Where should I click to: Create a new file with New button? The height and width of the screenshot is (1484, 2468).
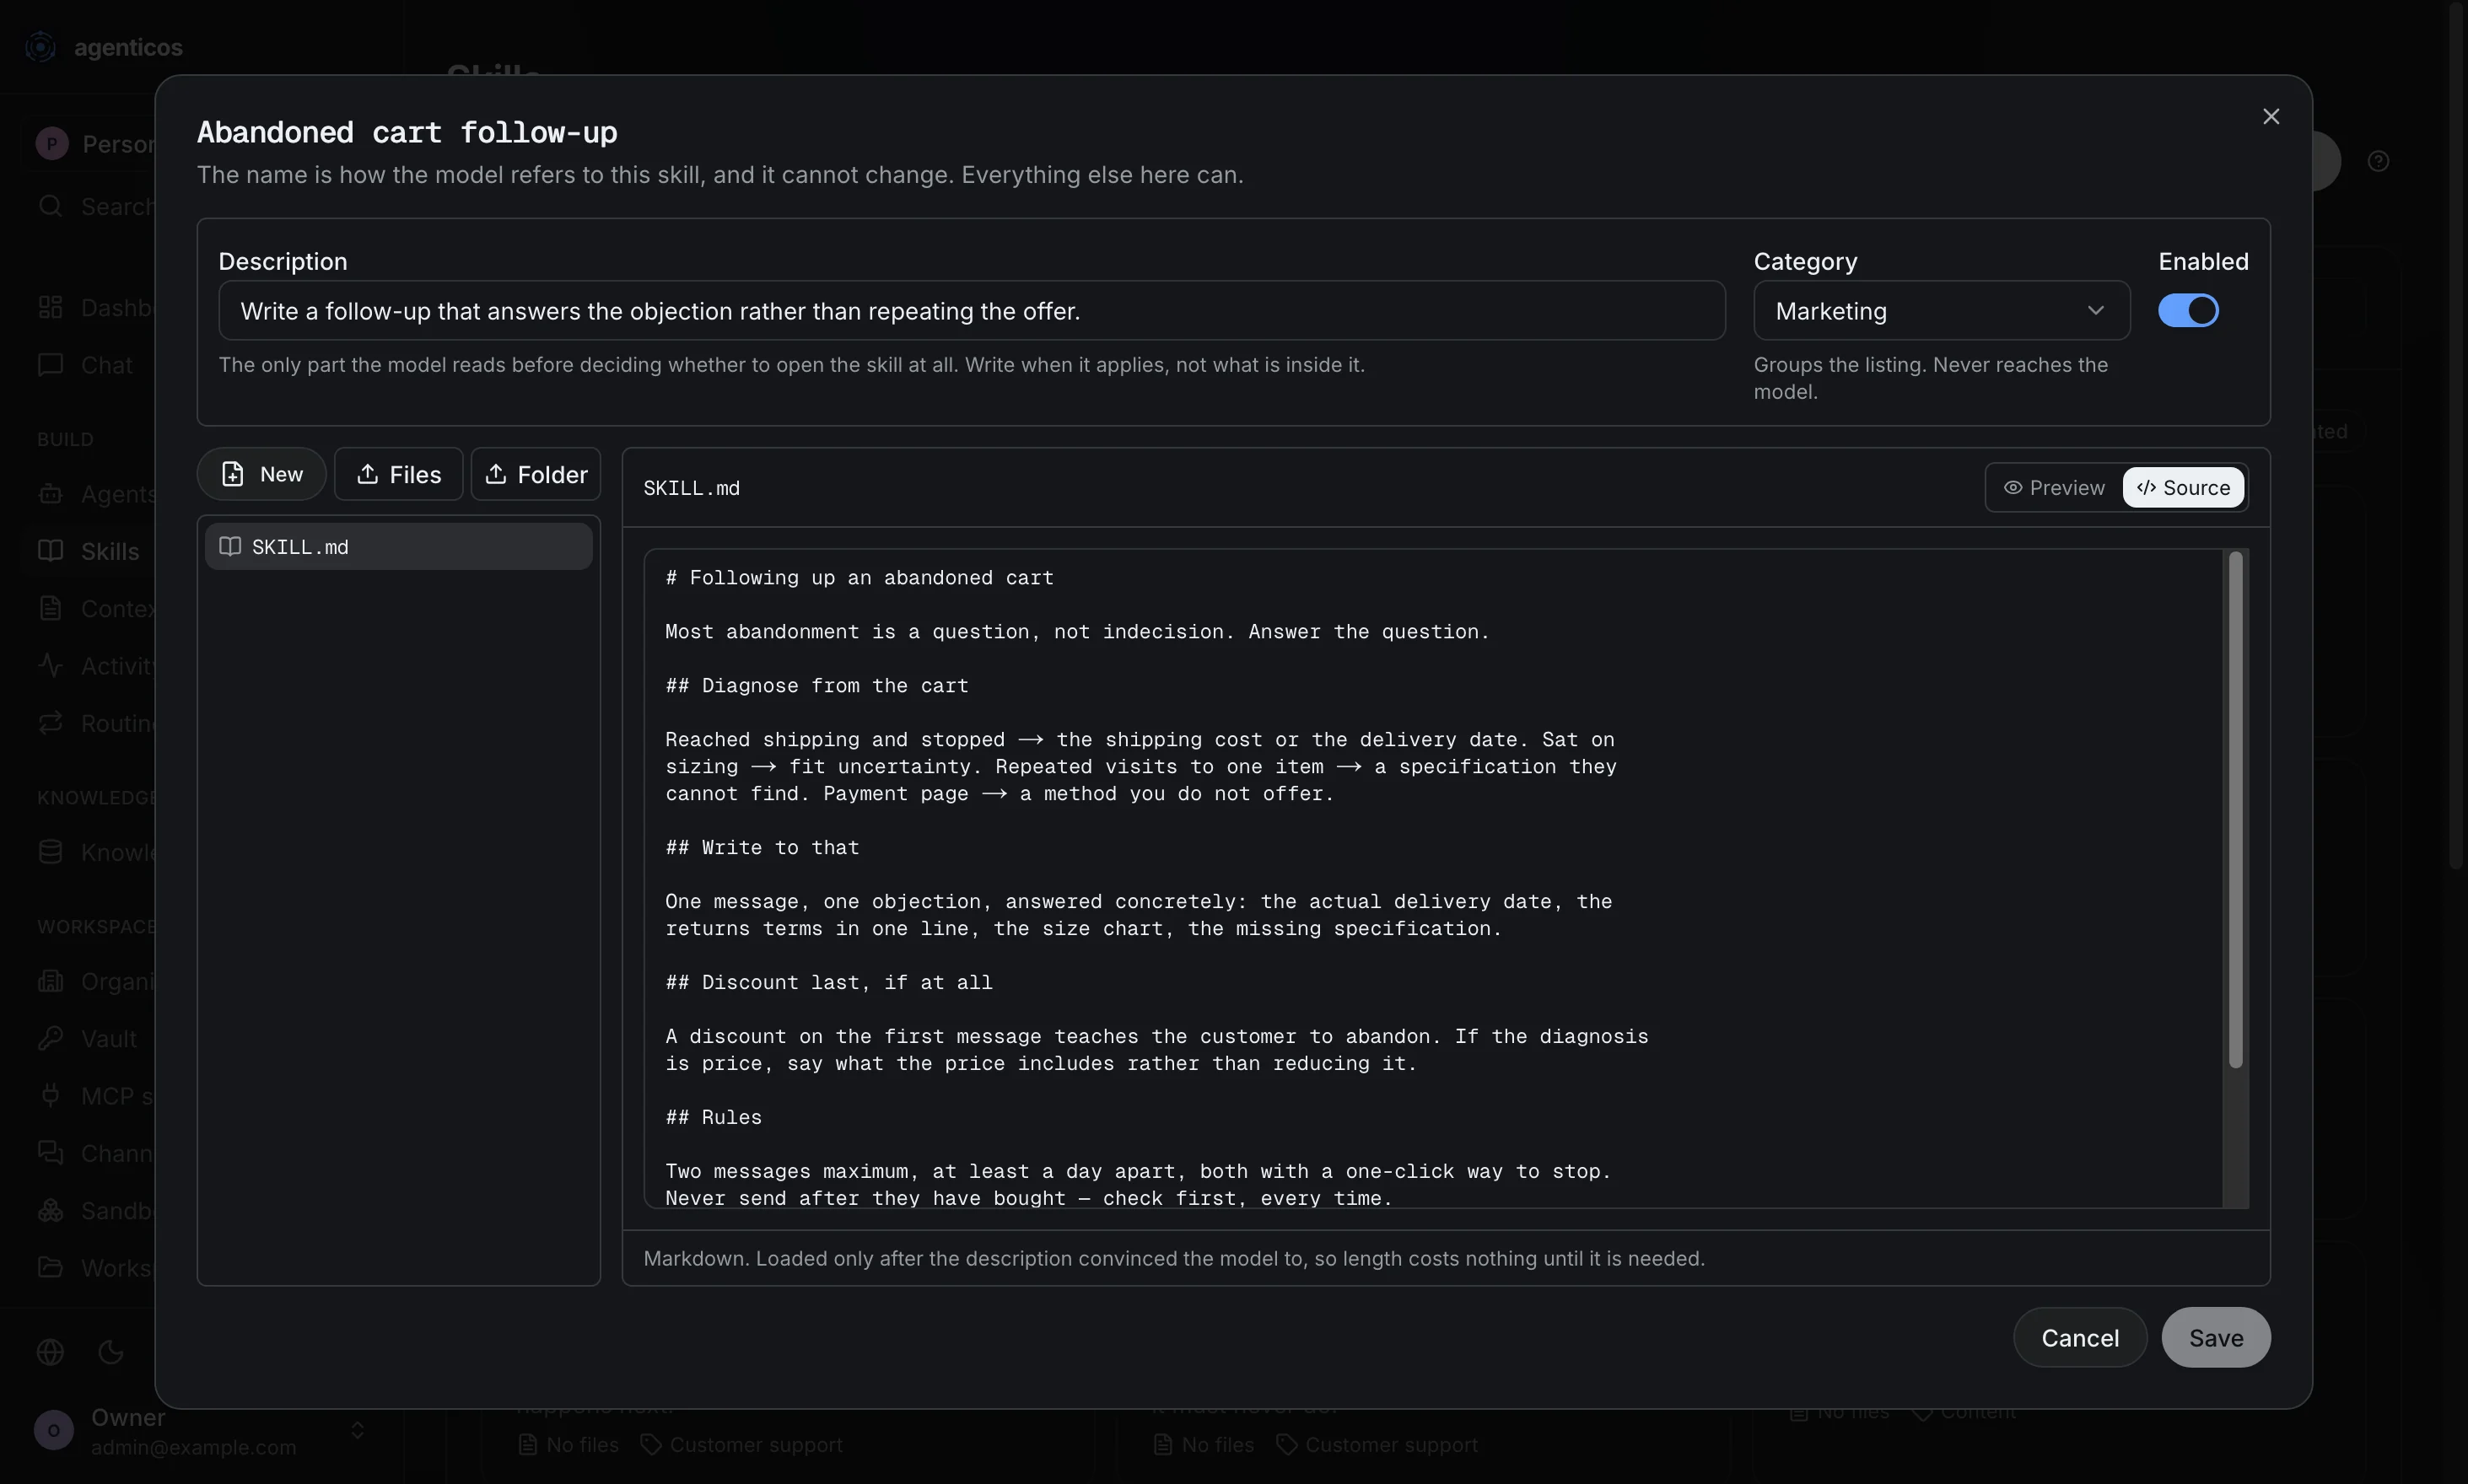click(261, 473)
